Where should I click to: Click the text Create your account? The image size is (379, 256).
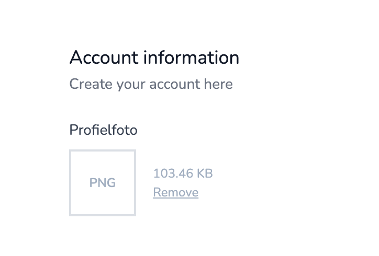(134, 84)
